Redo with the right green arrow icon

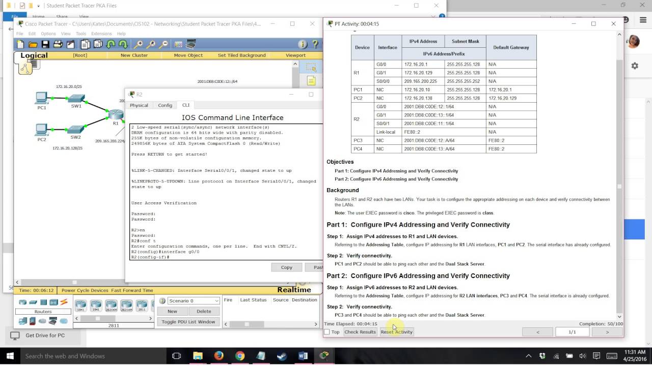[x=123, y=44]
